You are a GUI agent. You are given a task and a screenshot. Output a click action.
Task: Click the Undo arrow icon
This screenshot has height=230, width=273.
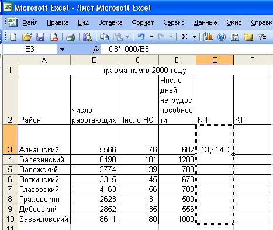141,37
